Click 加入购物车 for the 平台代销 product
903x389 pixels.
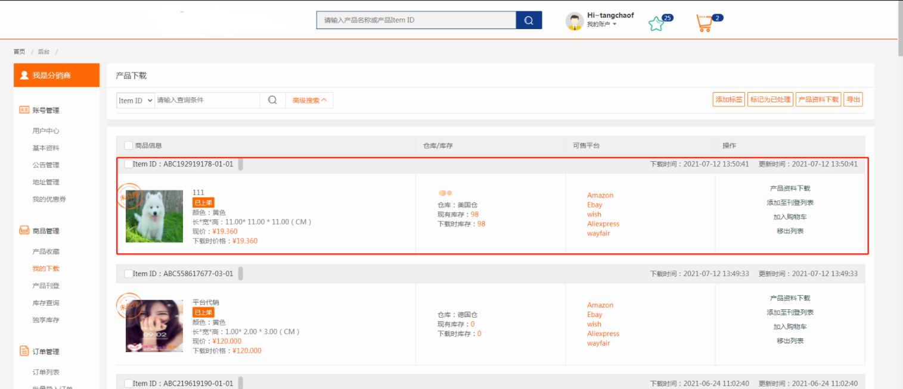(x=790, y=327)
